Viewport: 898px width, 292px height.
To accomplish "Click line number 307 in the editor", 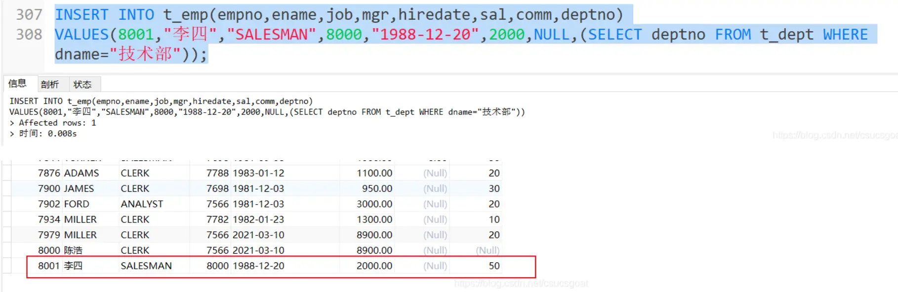I will [29, 15].
